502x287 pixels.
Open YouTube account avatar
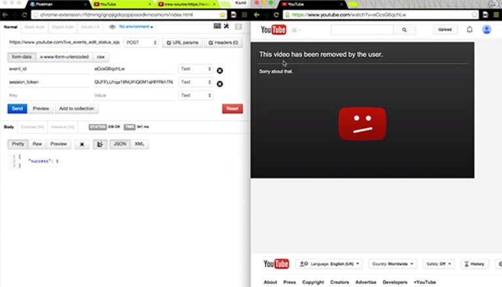pos(487,29)
